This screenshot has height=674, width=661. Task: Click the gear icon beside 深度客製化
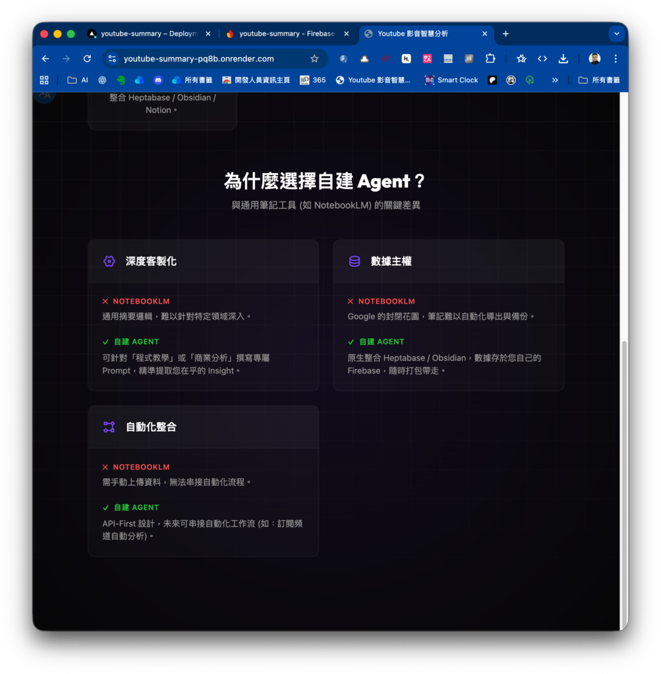tap(109, 261)
